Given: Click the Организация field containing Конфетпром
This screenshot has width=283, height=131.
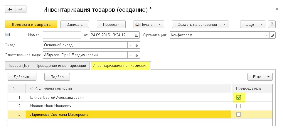Looking at the screenshot, I should click(216, 35).
